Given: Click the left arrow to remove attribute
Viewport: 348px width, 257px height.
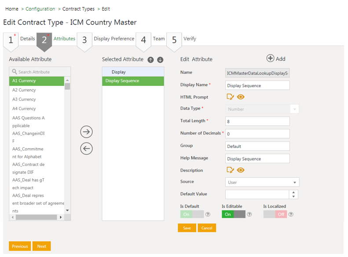Looking at the screenshot, I should (x=87, y=149).
